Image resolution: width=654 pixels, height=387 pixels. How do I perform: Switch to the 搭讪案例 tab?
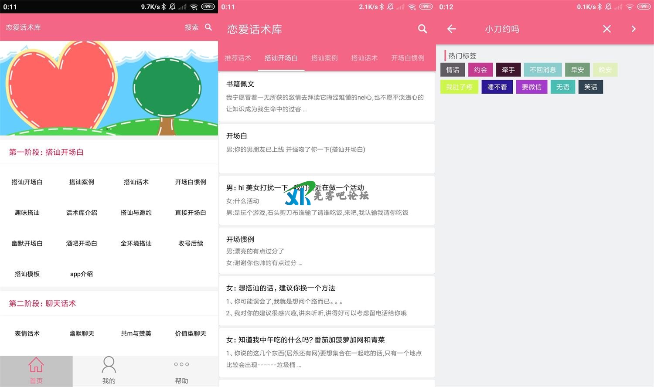(324, 58)
